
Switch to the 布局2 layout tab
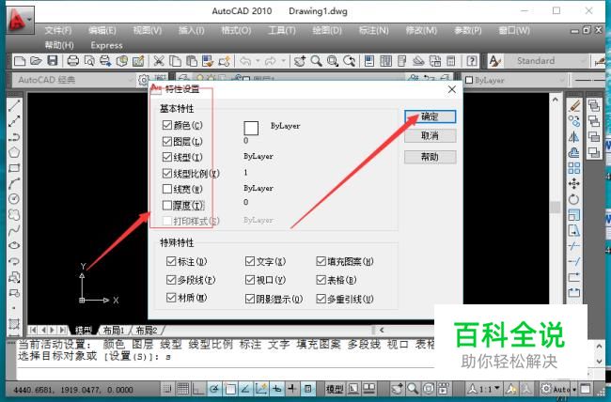(147, 331)
